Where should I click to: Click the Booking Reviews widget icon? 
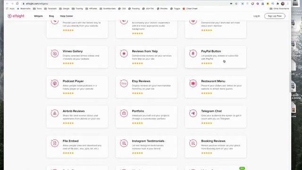(x=193, y=143)
